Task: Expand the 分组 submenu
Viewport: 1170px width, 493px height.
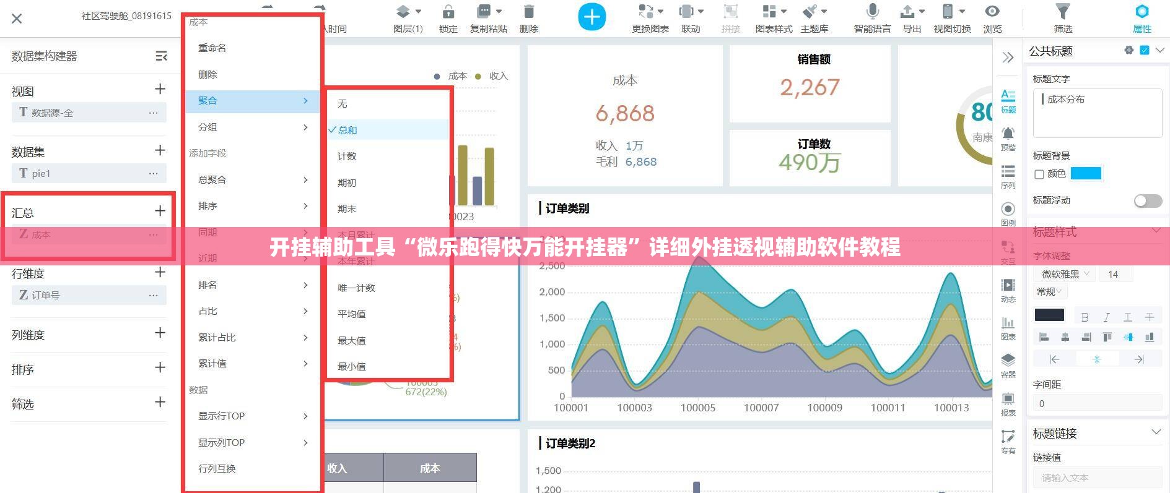Action: click(x=253, y=127)
